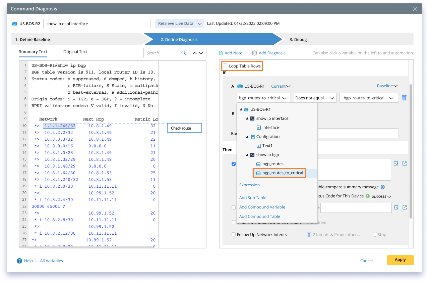Open the Success status code dropdown
The width and height of the screenshot is (429, 282).
[381, 196]
